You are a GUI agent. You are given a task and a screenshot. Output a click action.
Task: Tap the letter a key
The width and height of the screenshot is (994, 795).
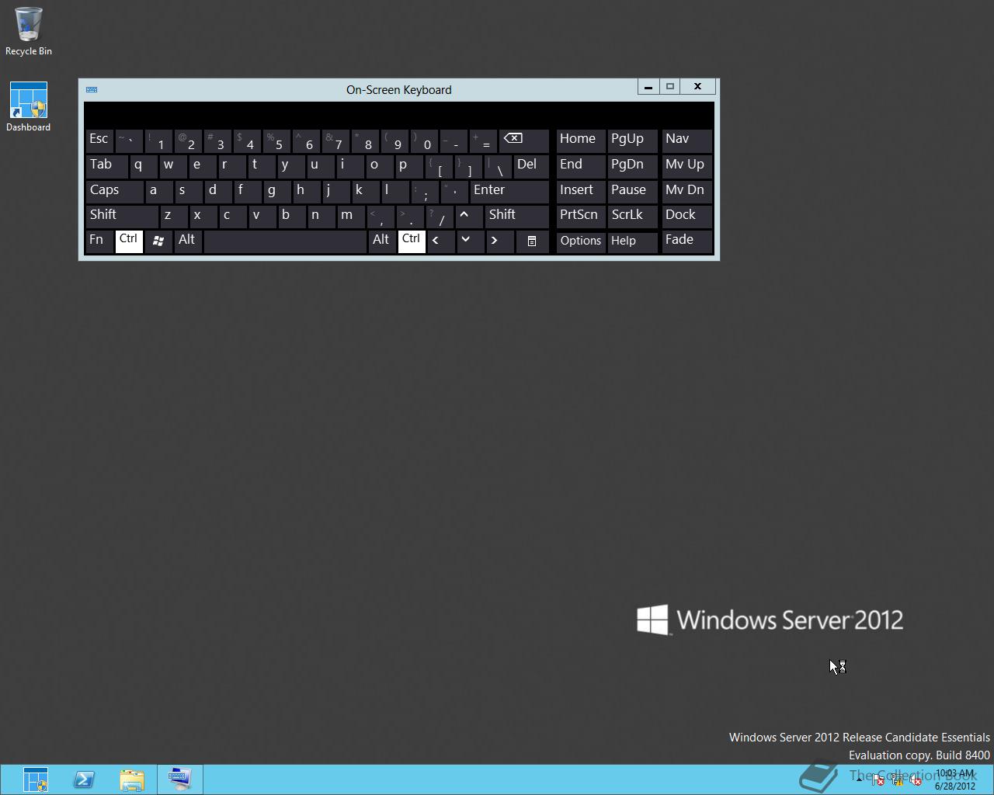[158, 191]
